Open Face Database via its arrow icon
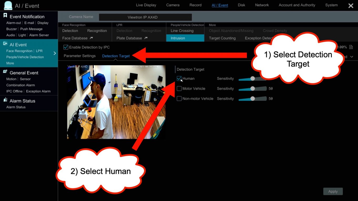 tap(91, 38)
